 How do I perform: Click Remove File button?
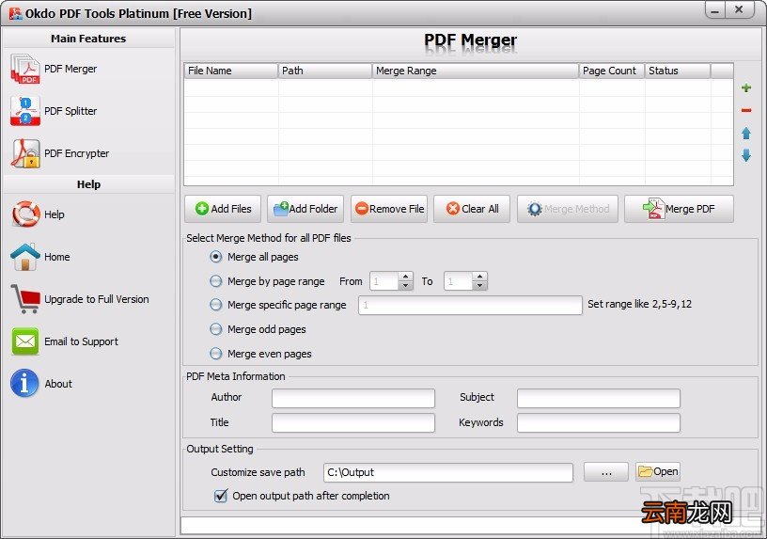389,209
